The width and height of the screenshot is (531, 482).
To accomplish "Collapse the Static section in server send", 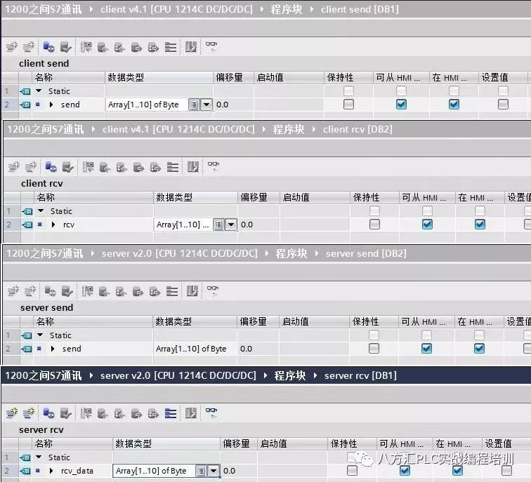I will click(x=40, y=335).
